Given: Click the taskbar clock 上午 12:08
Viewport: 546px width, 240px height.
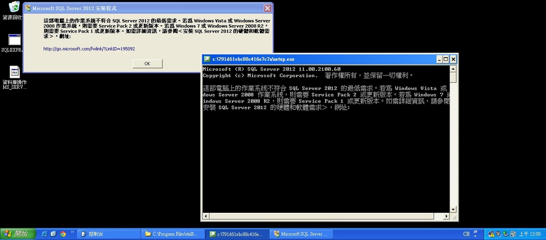Looking at the screenshot, I should point(530,234).
